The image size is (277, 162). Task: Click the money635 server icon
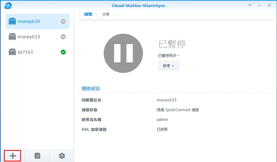(x=12, y=22)
